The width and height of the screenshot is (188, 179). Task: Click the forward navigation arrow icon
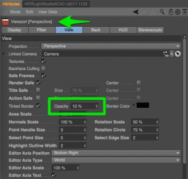click(x=143, y=12)
